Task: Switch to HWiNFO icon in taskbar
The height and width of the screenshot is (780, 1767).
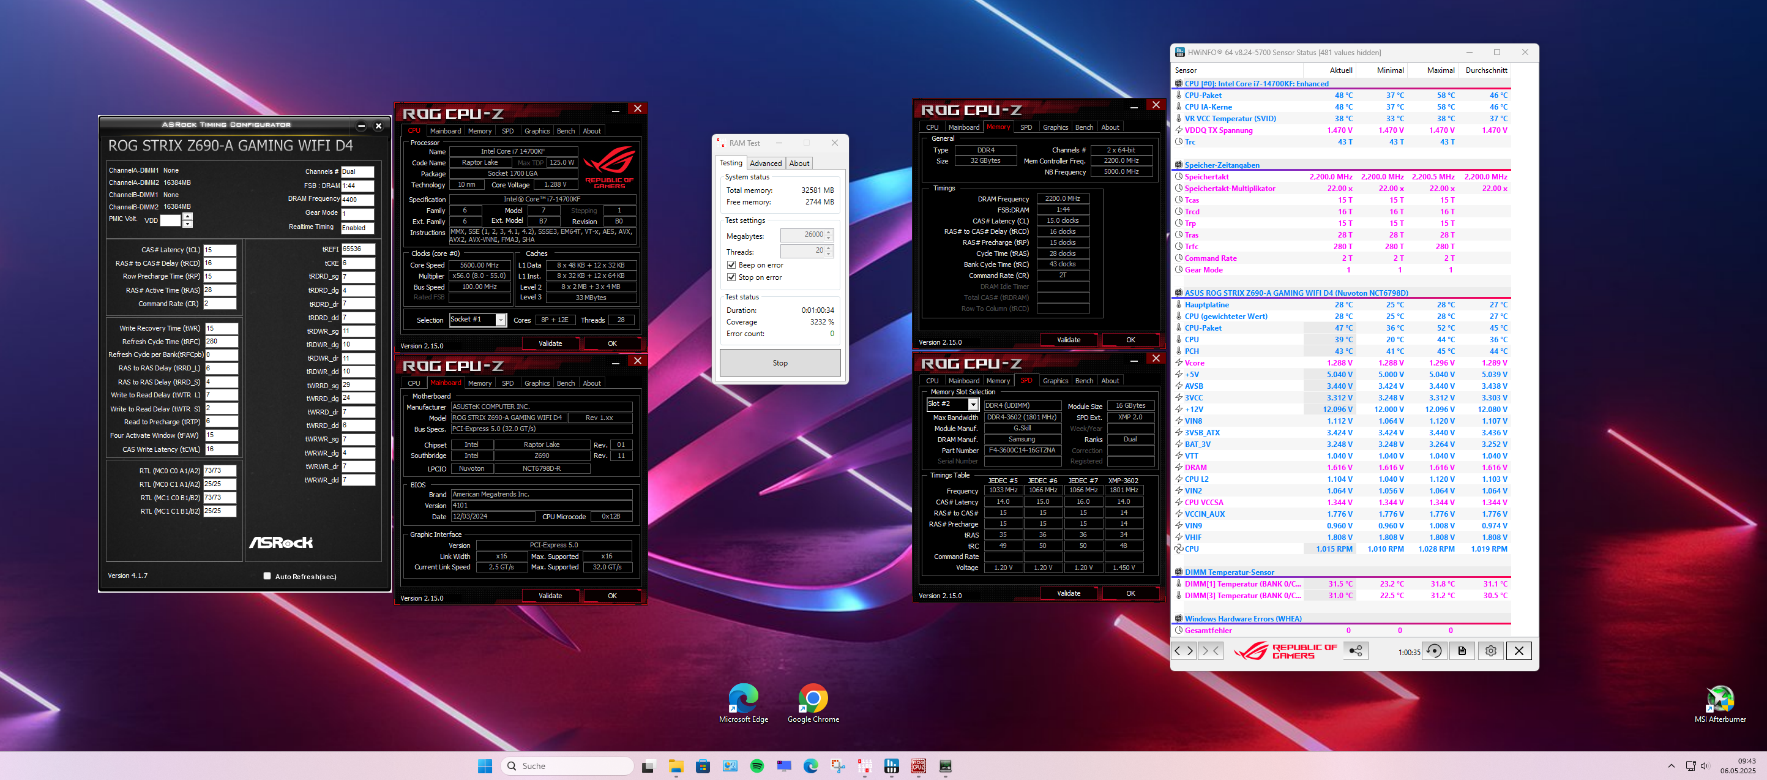Action: click(x=892, y=767)
